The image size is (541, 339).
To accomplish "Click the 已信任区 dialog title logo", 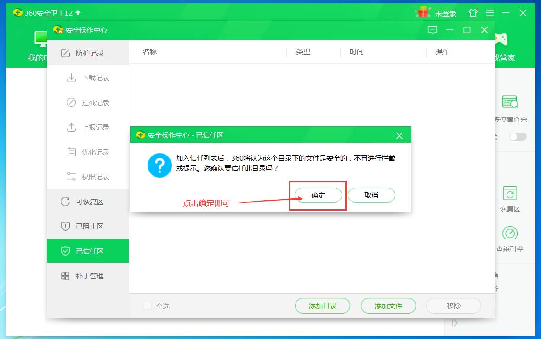I will click(141, 135).
